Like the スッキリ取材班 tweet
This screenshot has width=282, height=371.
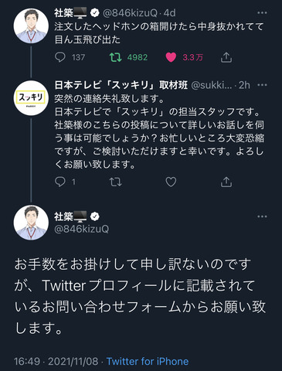click(x=171, y=182)
